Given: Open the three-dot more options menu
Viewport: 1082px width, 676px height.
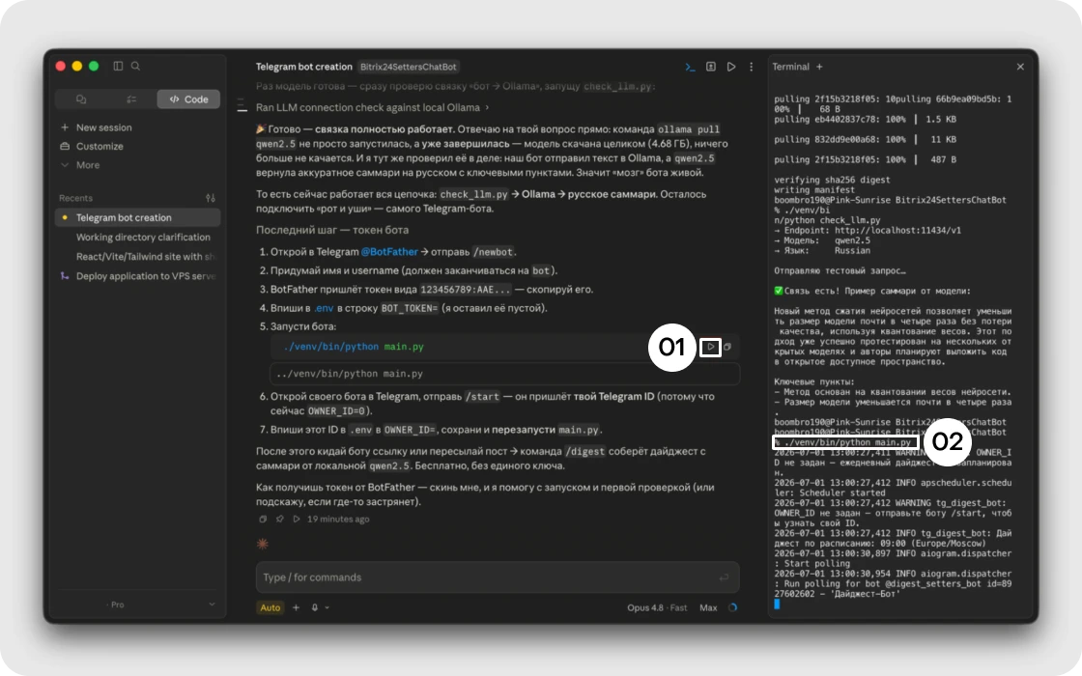Looking at the screenshot, I should pos(752,67).
